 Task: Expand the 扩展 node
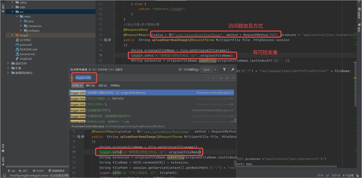click(x=8, y=68)
